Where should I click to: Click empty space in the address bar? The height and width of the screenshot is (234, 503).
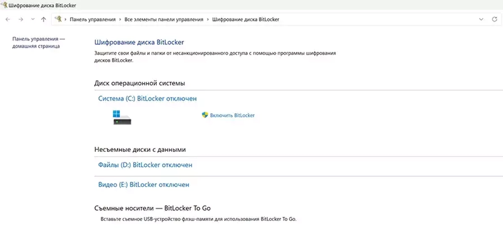[x=377, y=19]
